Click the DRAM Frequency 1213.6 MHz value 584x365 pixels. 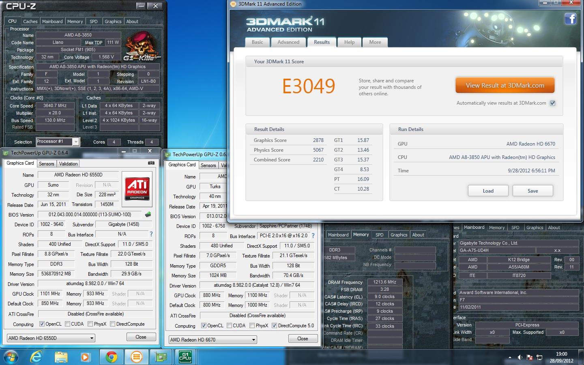point(385,282)
